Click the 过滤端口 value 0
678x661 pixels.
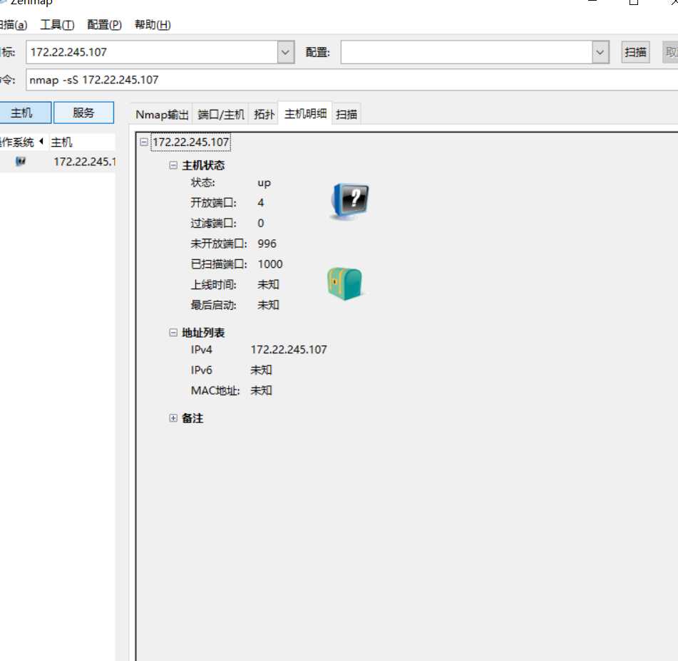click(261, 224)
